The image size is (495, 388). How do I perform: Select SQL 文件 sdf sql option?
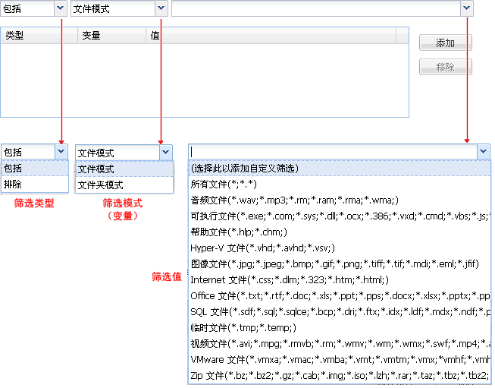point(340,312)
